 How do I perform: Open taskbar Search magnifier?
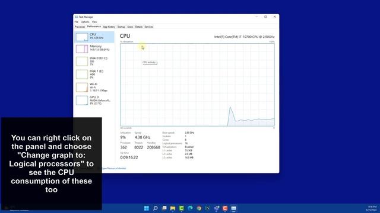156,208
